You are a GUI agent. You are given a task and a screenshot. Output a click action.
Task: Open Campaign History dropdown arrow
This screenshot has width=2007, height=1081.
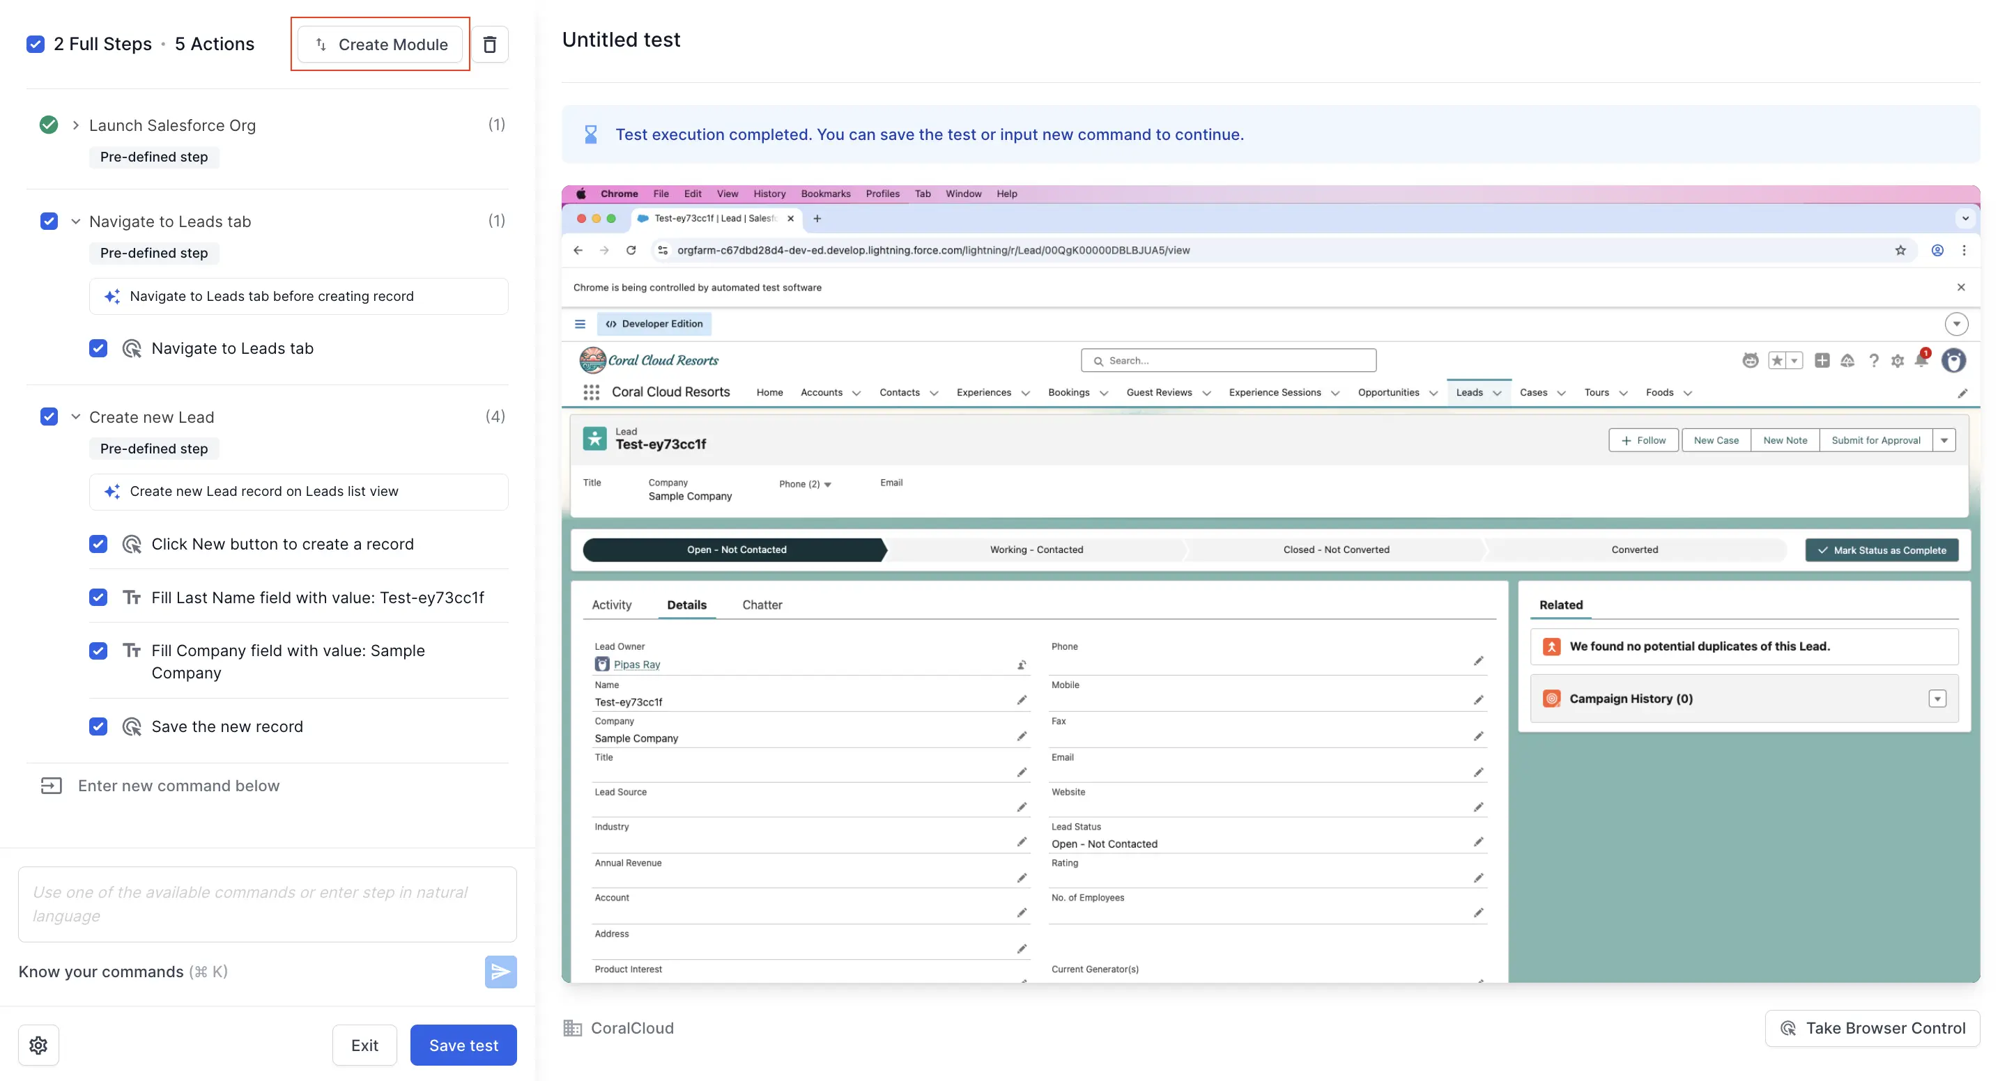point(1937,699)
